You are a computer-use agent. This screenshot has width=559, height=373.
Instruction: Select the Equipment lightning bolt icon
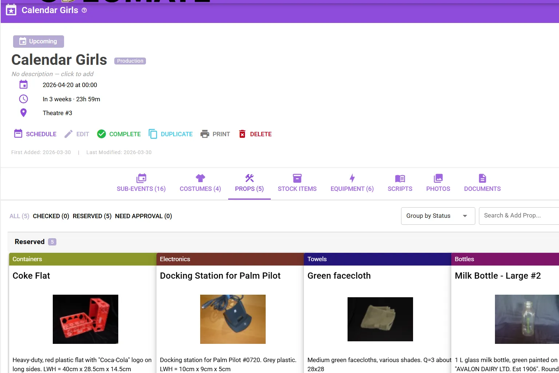tap(352, 178)
